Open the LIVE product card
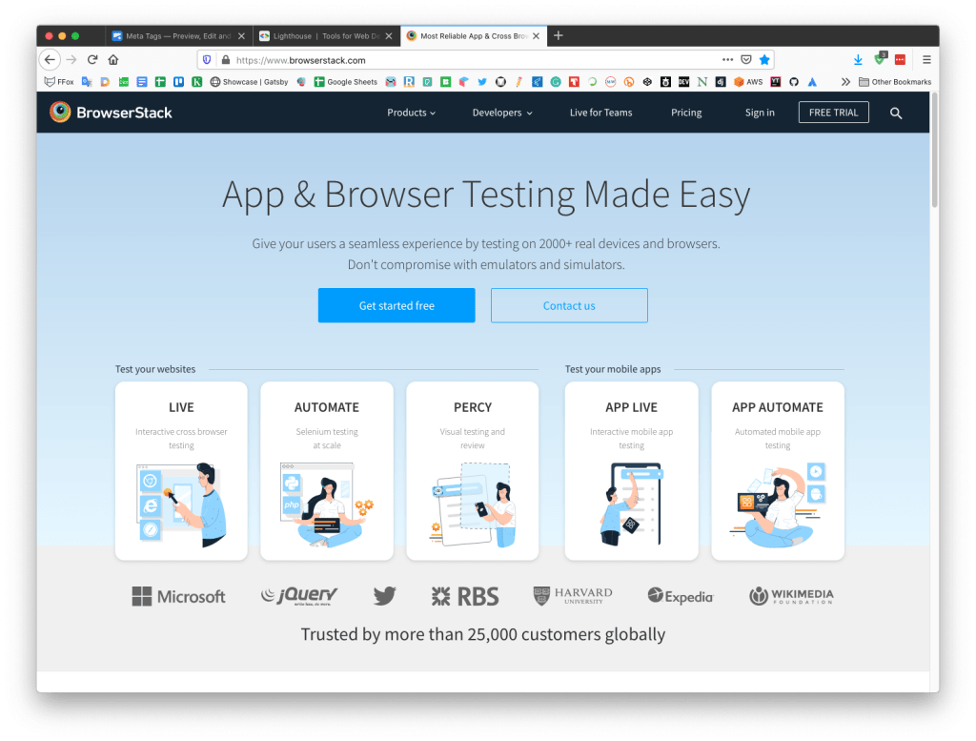This screenshot has width=976, height=741. (x=181, y=471)
